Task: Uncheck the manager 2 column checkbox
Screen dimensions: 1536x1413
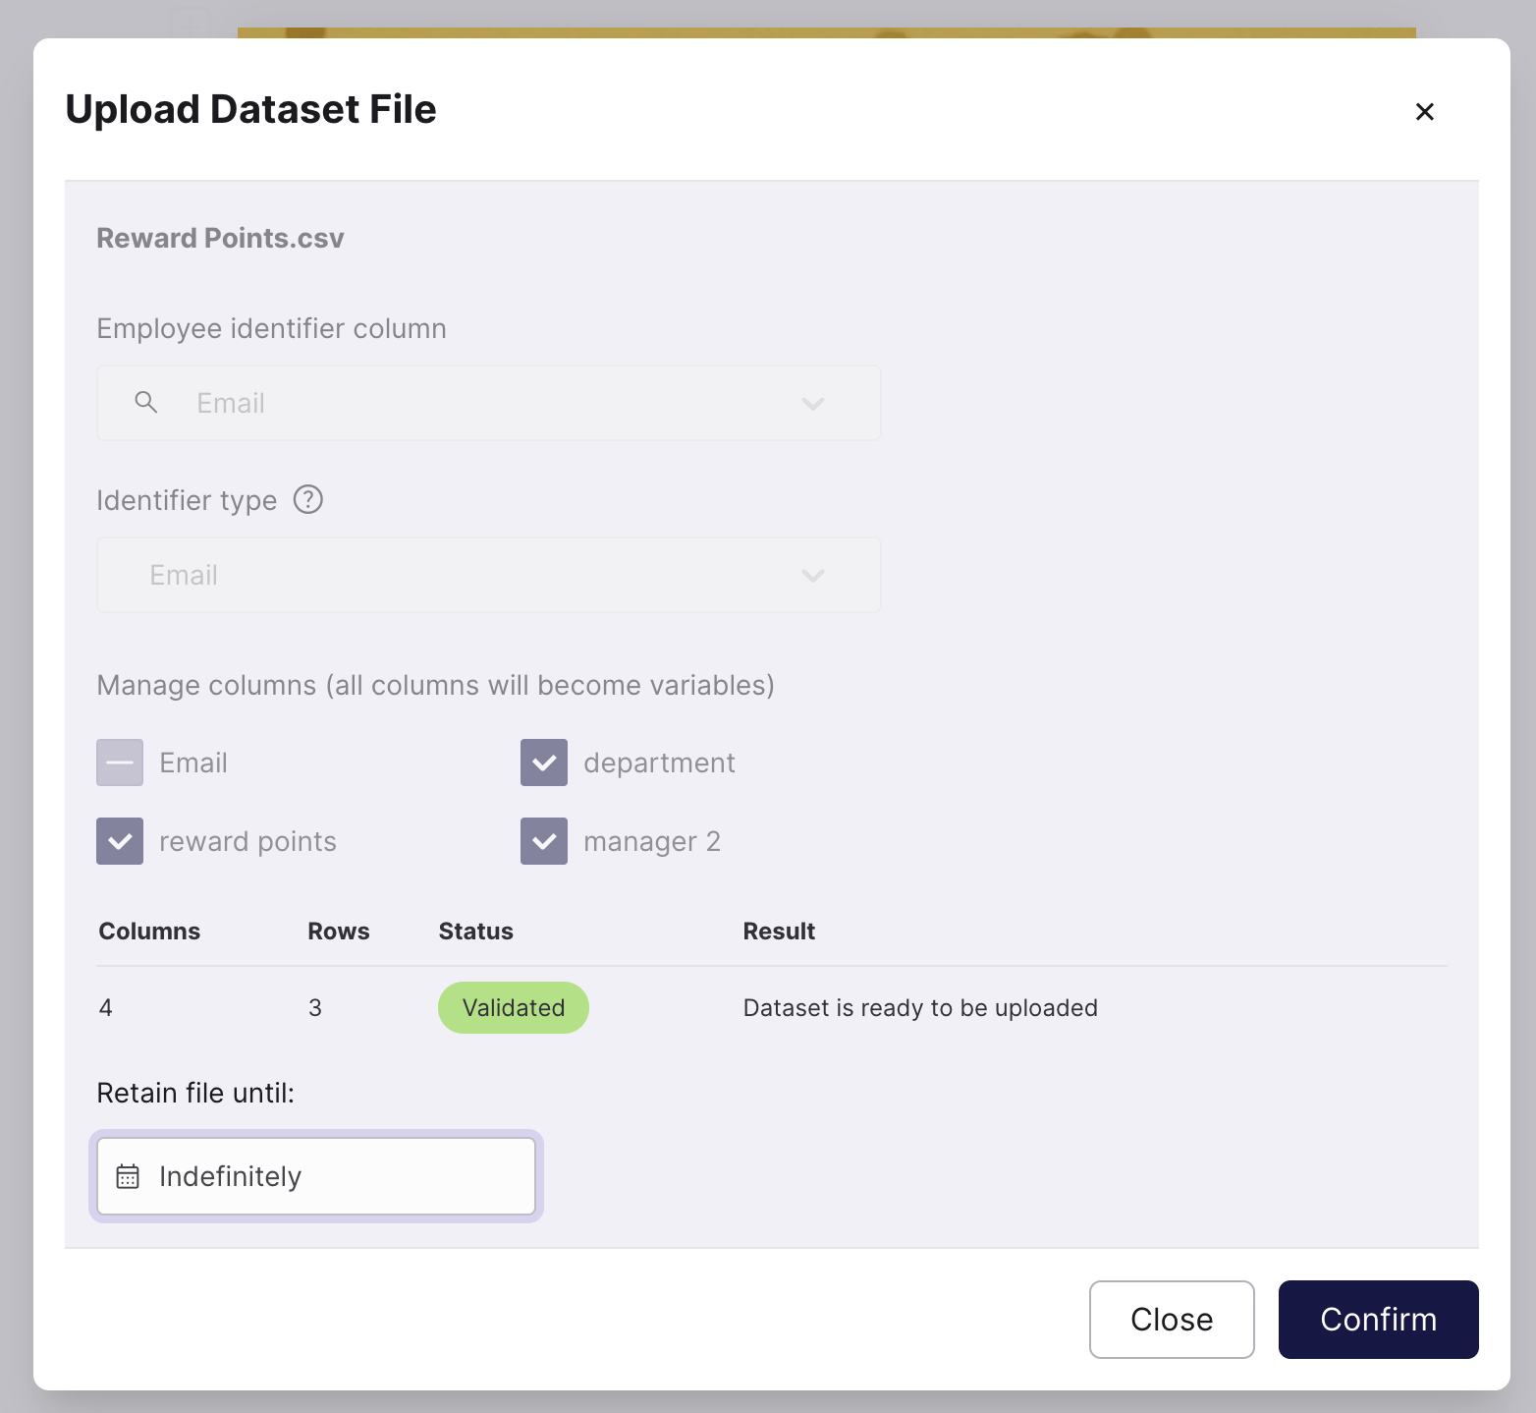Action: 544,841
